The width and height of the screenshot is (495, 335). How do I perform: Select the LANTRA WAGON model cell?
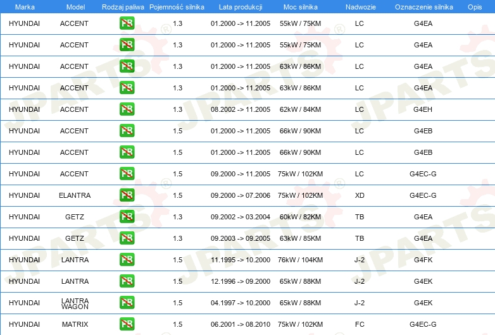75,303
